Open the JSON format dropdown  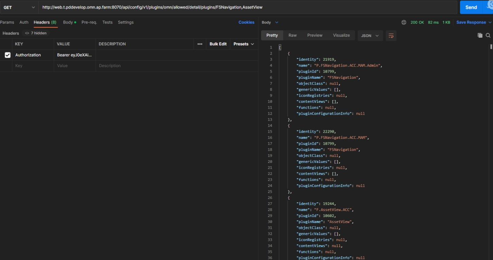370,36
